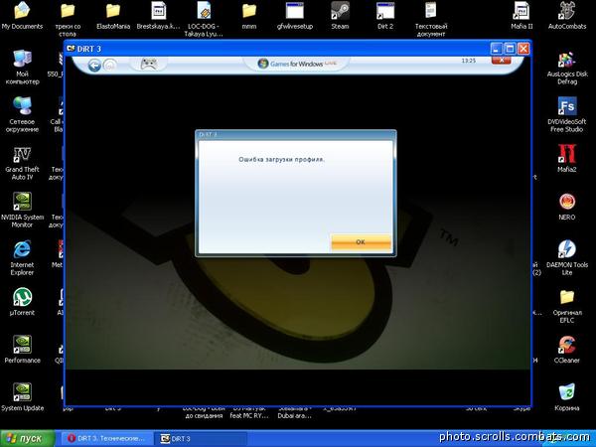Select the Dirt 2 desktop shortcut
This screenshot has height=447, width=596.
[x=385, y=16]
